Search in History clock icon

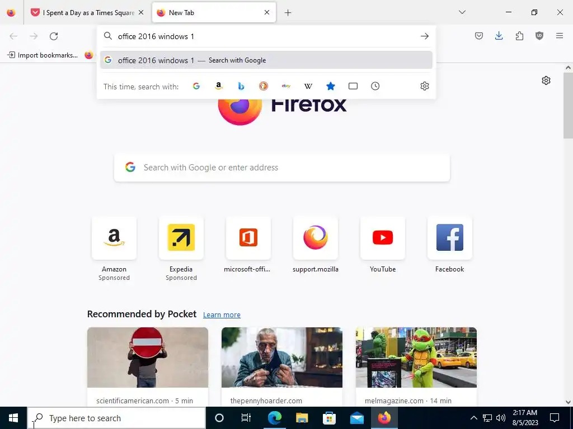(x=375, y=86)
